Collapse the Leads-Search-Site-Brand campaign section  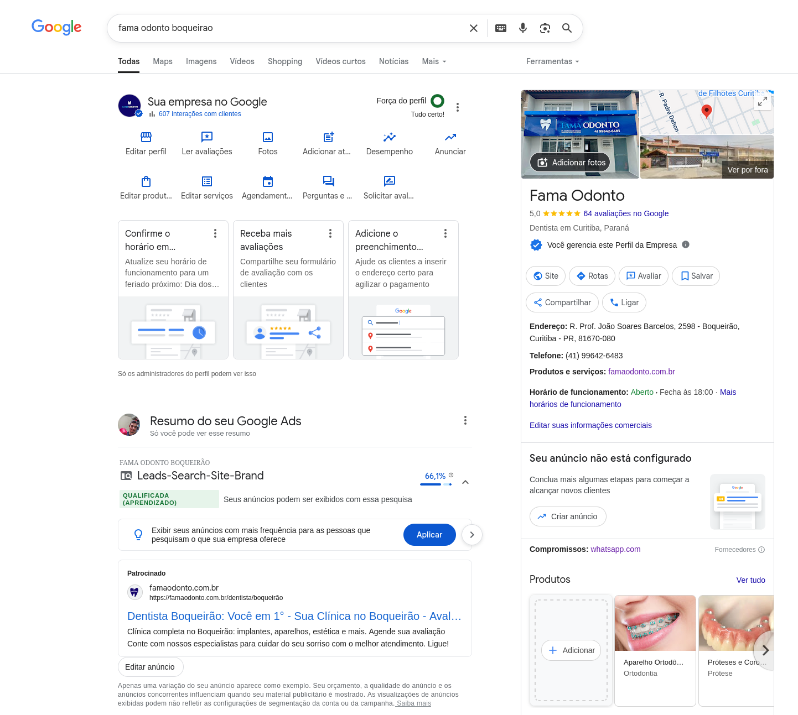(465, 482)
